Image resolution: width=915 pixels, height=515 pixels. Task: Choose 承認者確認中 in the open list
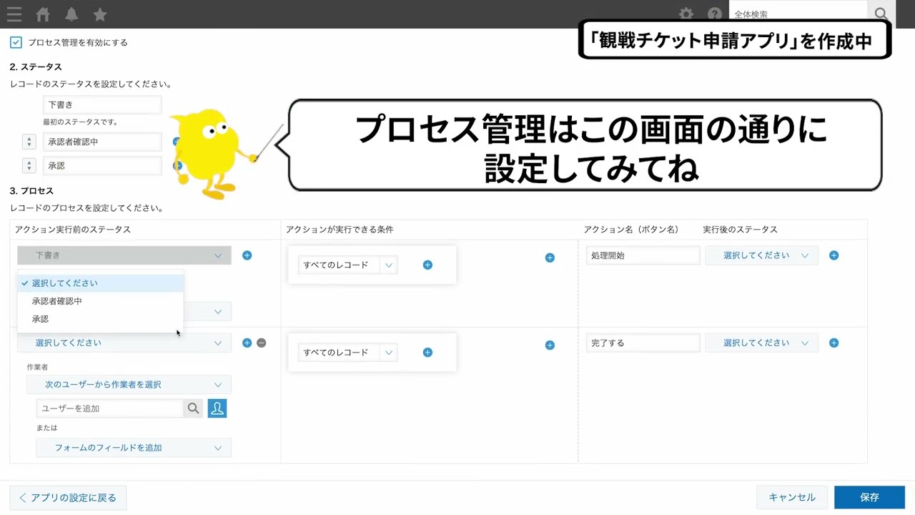click(101, 301)
